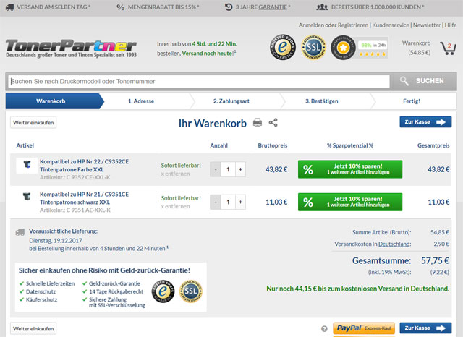
Task: Go to step 2. Zahlungsart
Action: (231, 101)
